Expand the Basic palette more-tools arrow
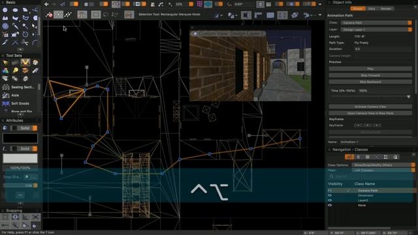This screenshot has width=418, height=235. click(20, 50)
